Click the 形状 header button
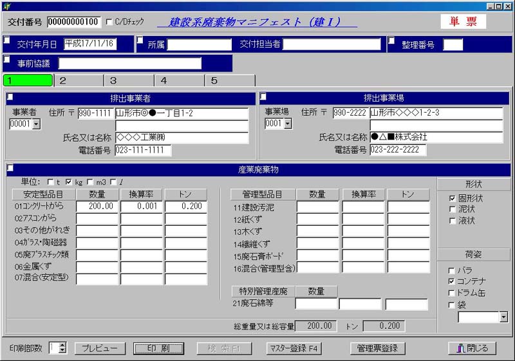515x361 pixels. pos(474,185)
